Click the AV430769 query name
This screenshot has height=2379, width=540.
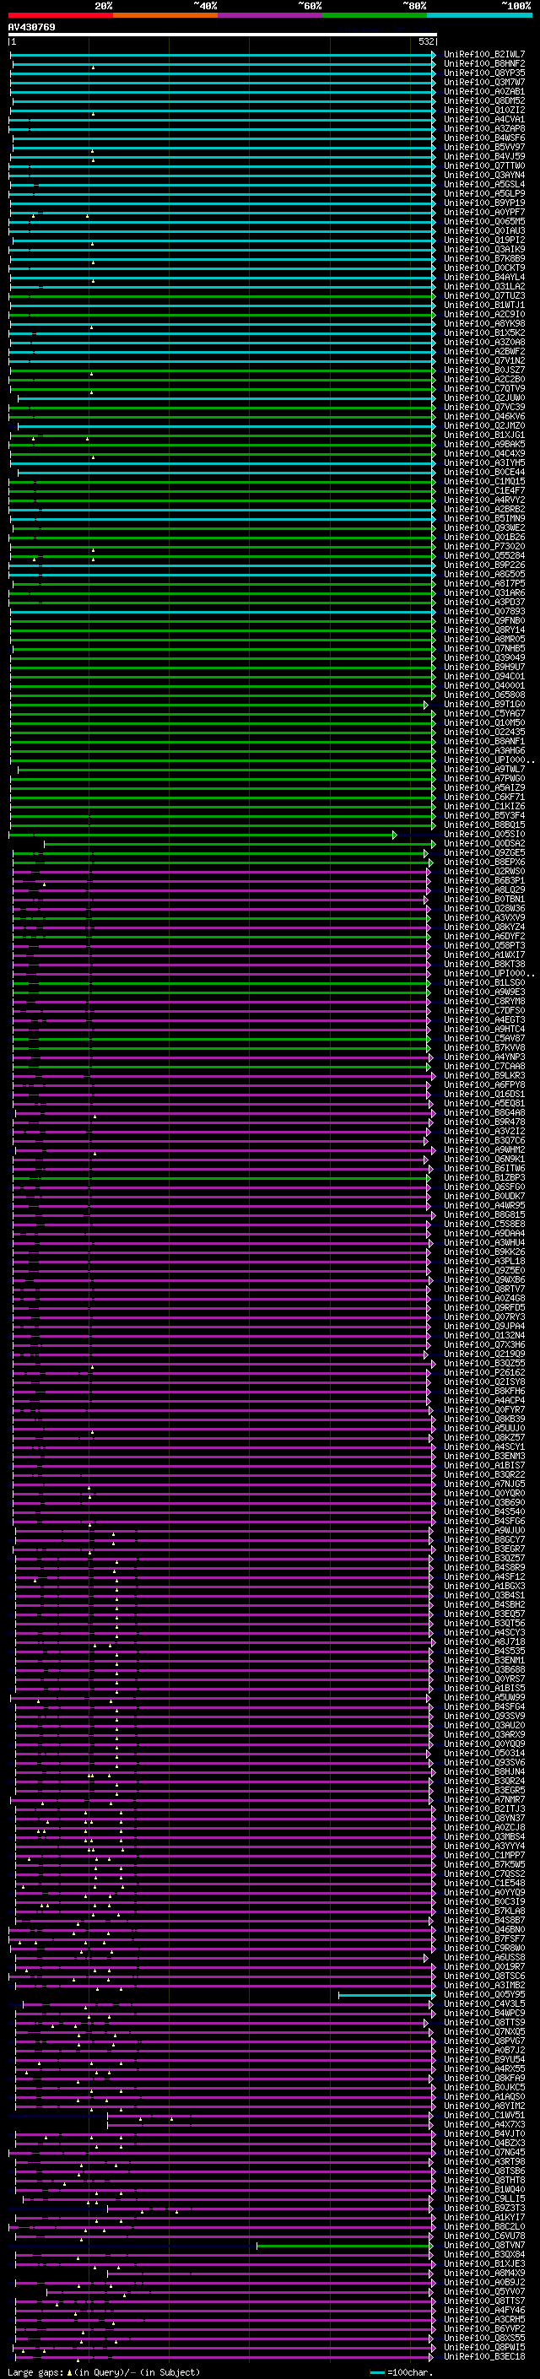click(31, 28)
